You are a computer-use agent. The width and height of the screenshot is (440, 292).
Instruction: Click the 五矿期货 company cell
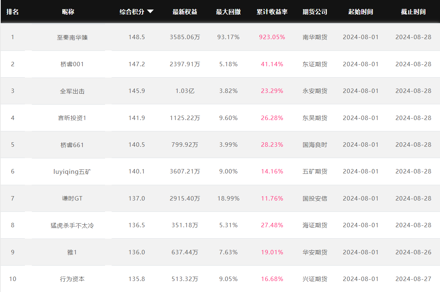315,171
